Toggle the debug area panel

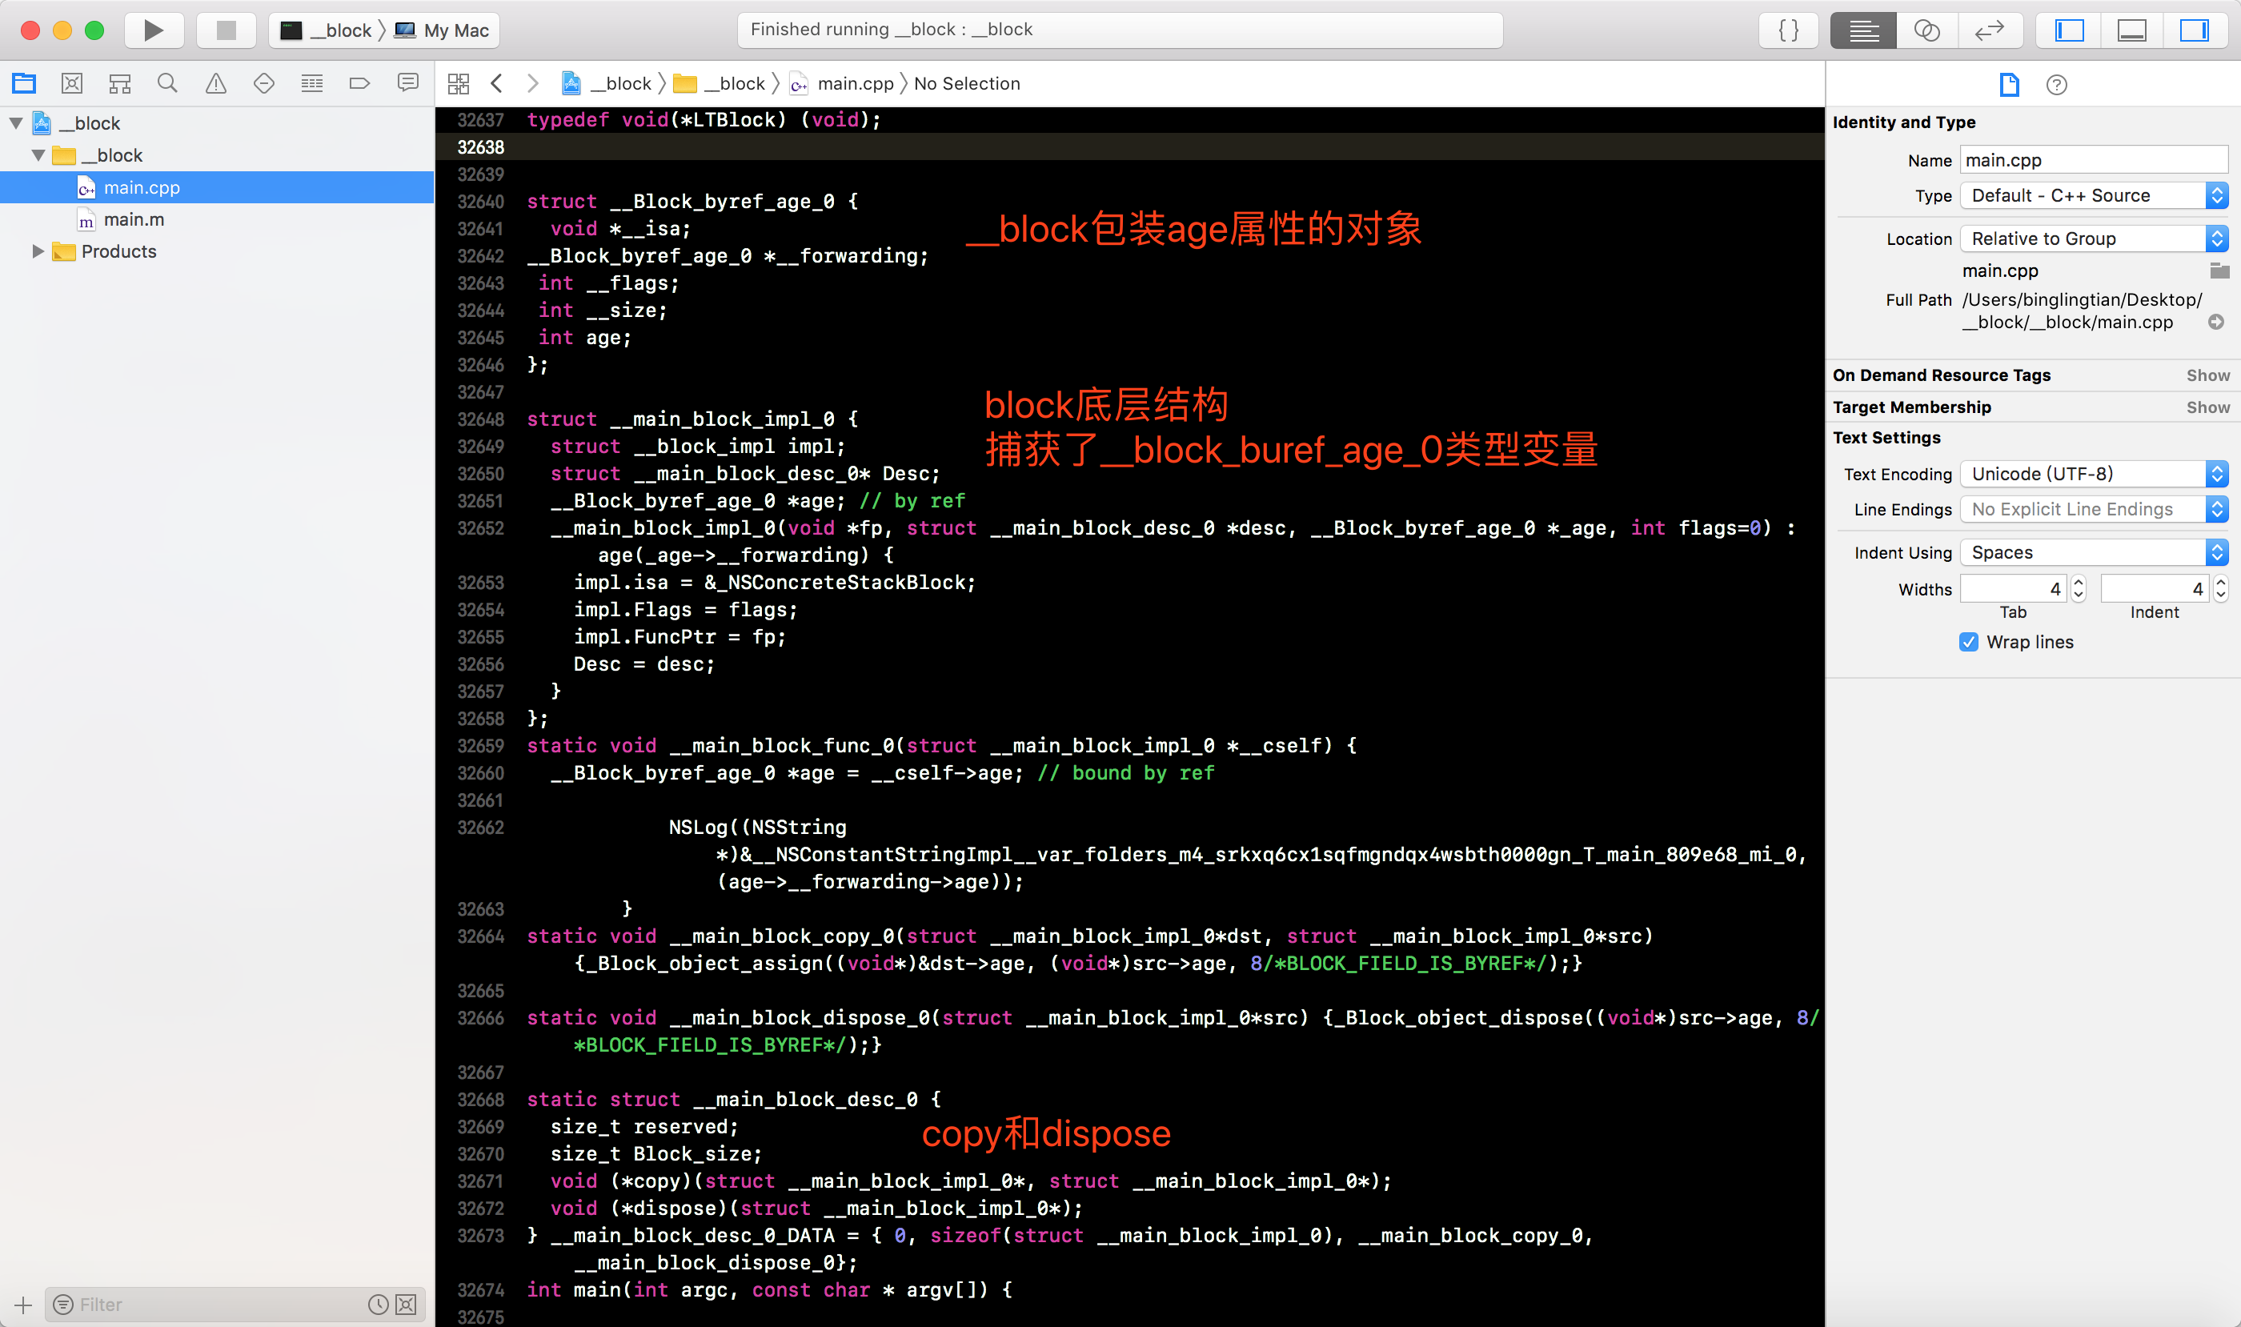click(2132, 30)
